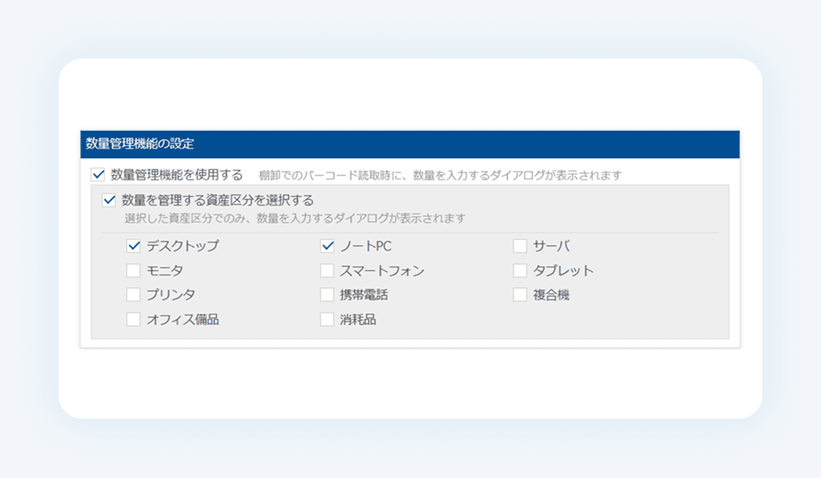Uncheck 数量を管理する資産区分を選択する checkbox
Viewport: 821px width, 478px height.
click(109, 200)
